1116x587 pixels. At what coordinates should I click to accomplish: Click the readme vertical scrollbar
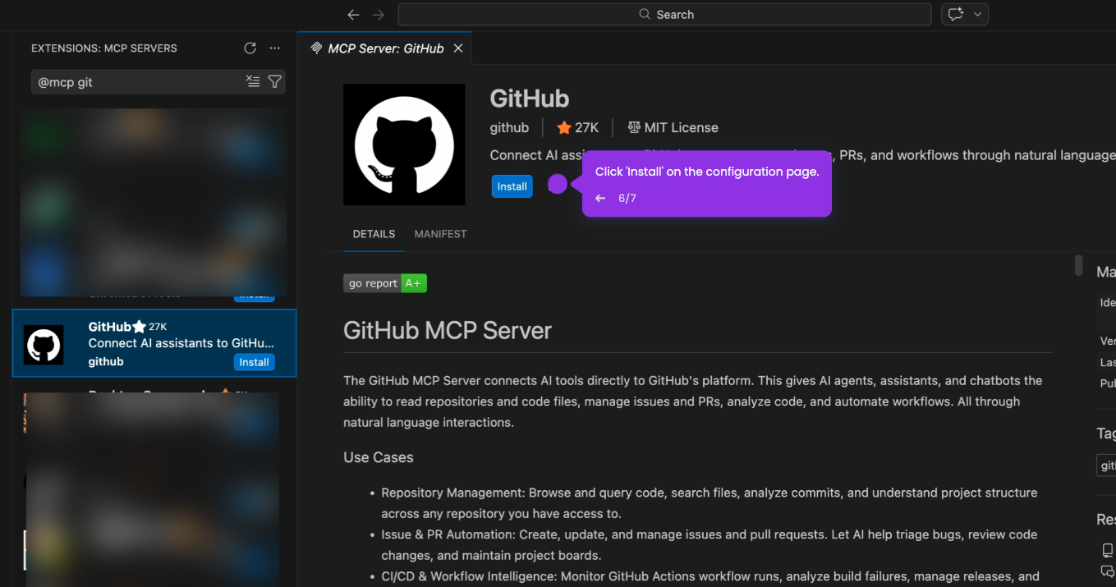tap(1078, 266)
